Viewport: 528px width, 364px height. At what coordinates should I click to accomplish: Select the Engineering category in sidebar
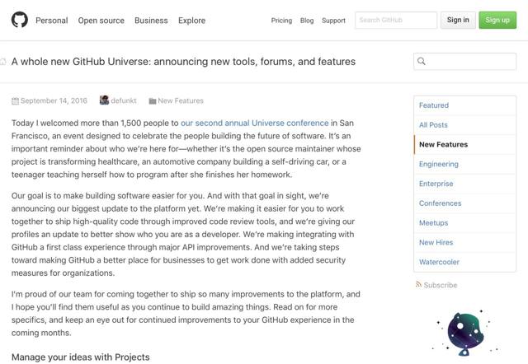[x=438, y=164]
